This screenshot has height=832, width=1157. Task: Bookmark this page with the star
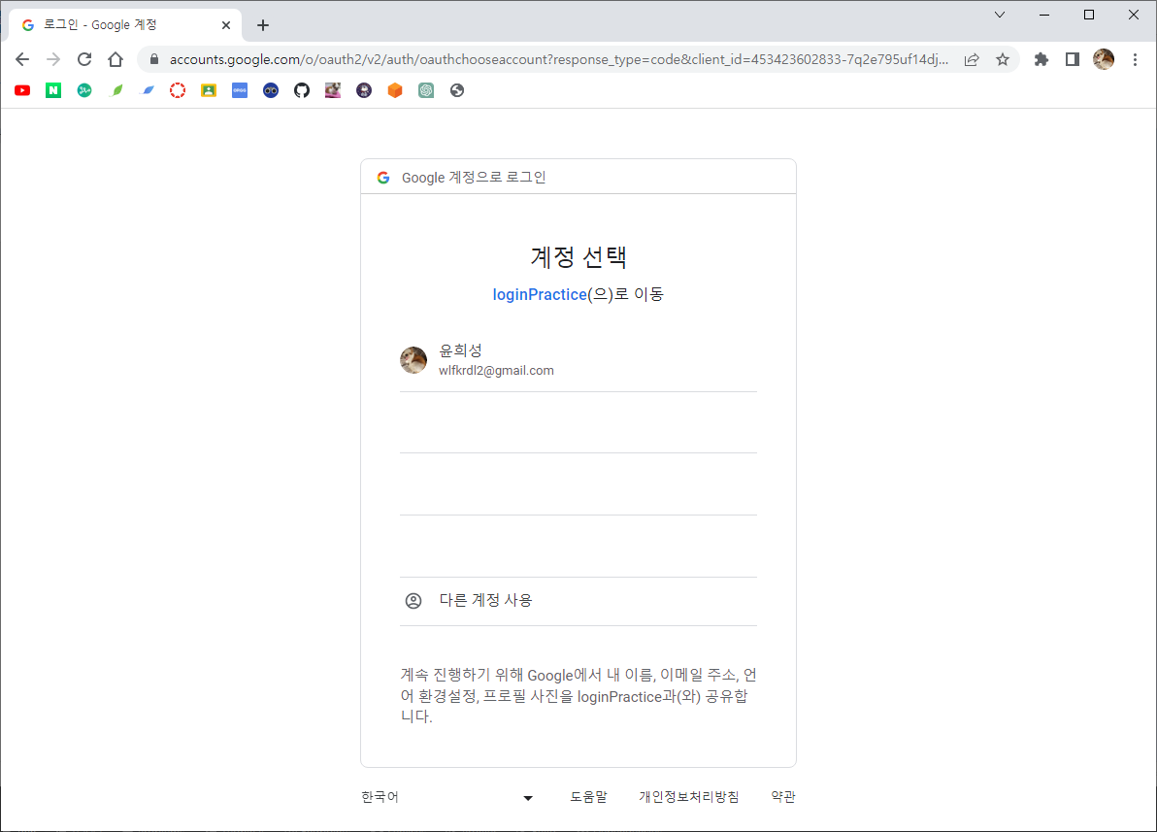(1002, 59)
